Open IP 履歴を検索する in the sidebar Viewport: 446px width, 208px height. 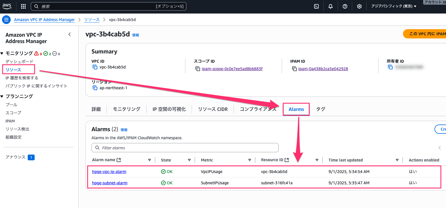[22, 78]
